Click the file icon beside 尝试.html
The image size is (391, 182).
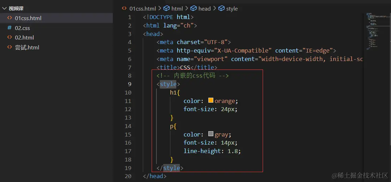point(10,47)
